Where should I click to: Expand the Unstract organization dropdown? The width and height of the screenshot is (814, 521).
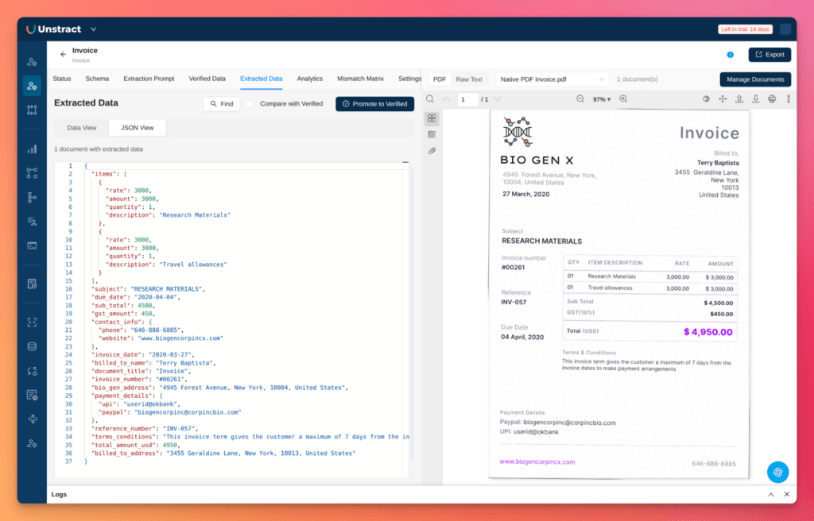[94, 29]
